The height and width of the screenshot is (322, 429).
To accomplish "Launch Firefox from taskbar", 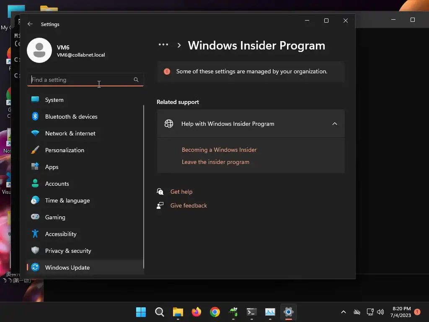I will [x=196, y=312].
